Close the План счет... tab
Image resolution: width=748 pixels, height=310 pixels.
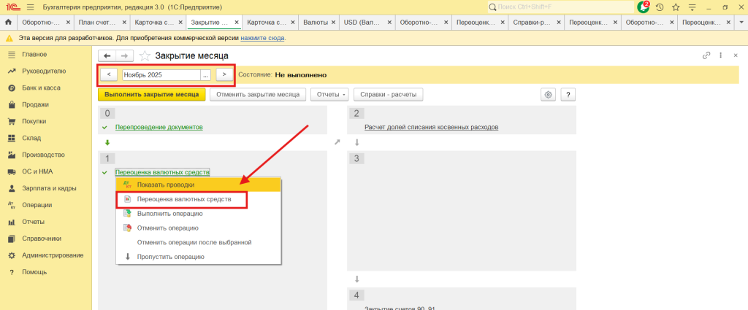click(x=124, y=23)
